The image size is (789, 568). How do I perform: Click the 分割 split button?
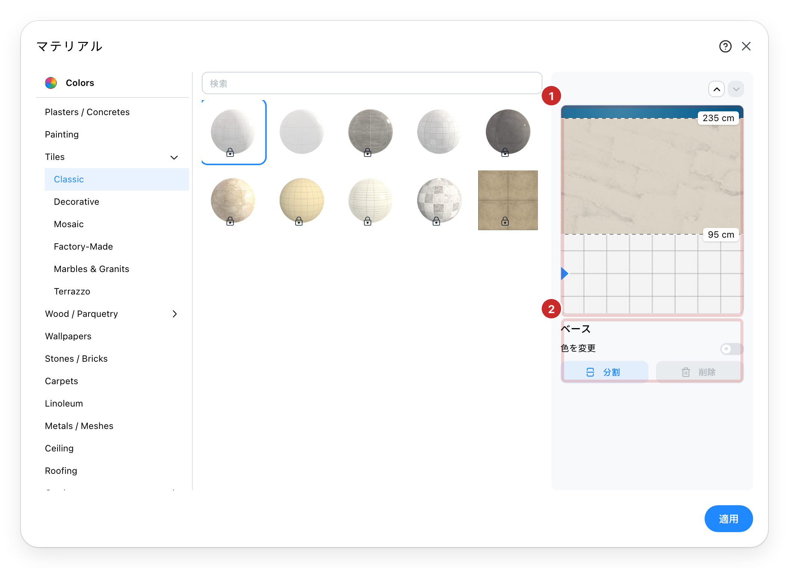point(604,372)
